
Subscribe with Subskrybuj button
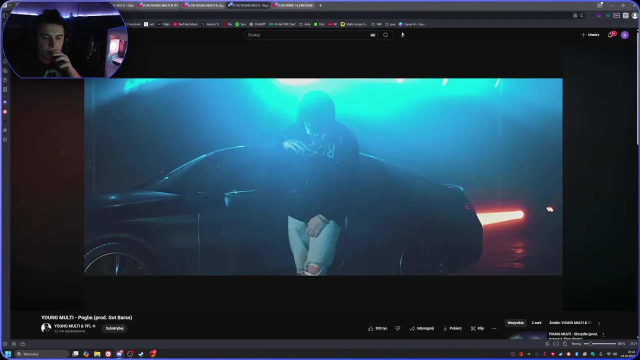pos(114,328)
